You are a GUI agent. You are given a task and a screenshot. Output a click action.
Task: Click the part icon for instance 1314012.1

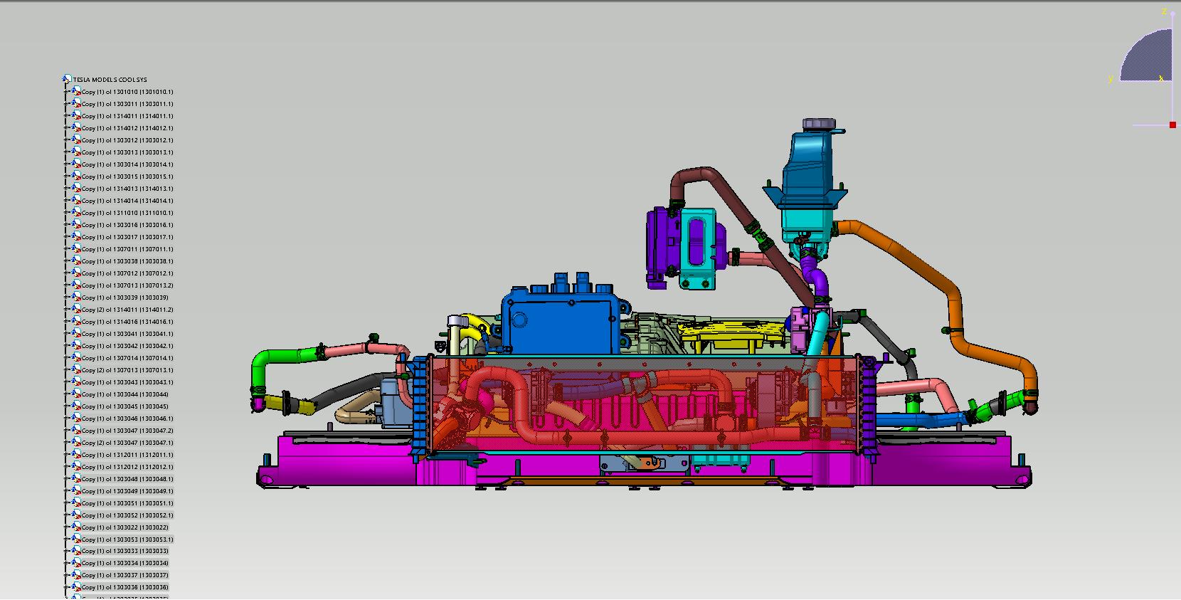pyautogui.click(x=76, y=127)
